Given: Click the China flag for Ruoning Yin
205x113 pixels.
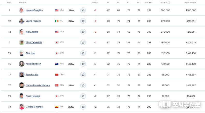Looking at the screenshot, I should [57, 74].
